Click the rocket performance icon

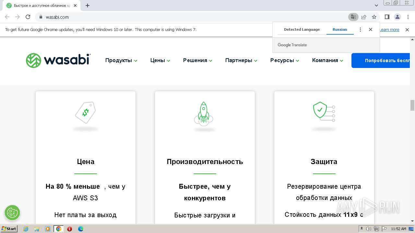pos(204,114)
